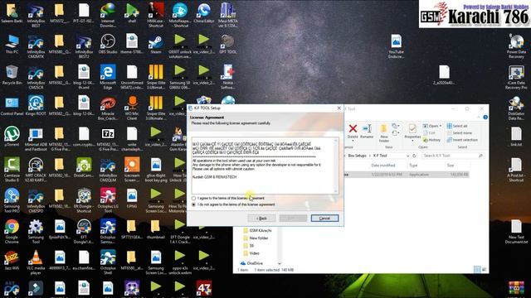Open Saleem Barki user folder icon
531x298 pixels.
[x=12, y=13]
